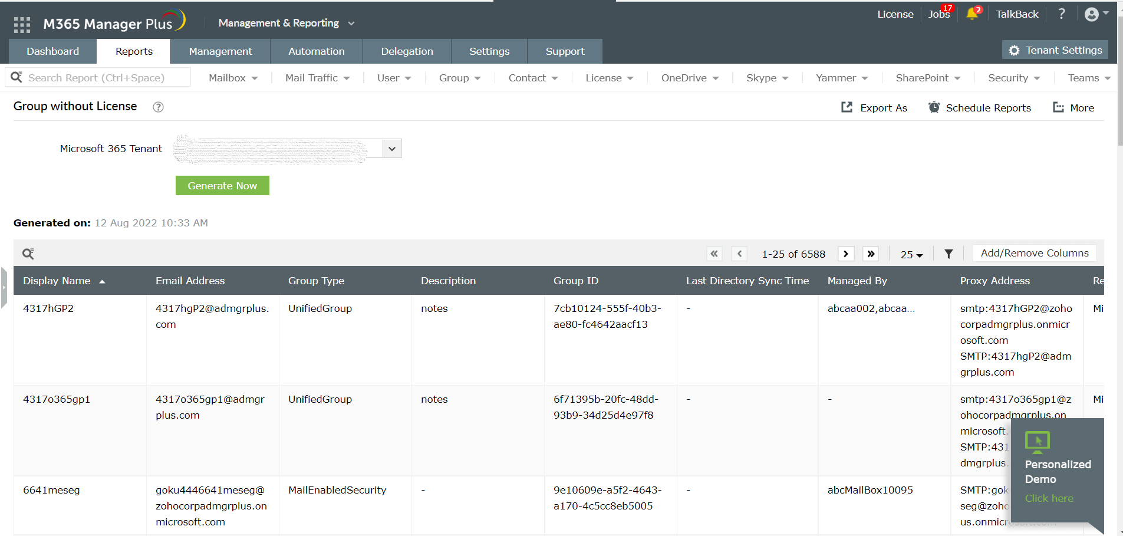Open the table filter funnel icon

pos(949,254)
